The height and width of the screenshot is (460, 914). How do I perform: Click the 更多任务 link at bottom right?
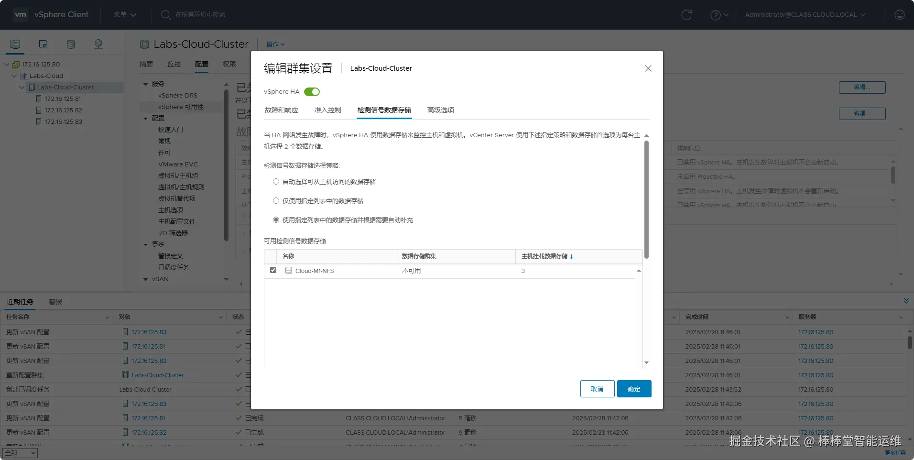click(895, 453)
